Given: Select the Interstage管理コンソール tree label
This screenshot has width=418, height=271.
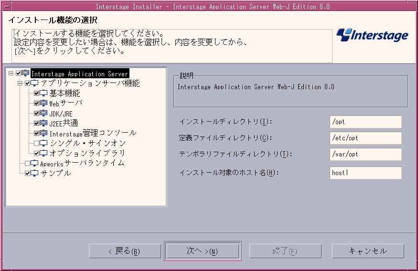Looking at the screenshot, I should click(93, 133).
